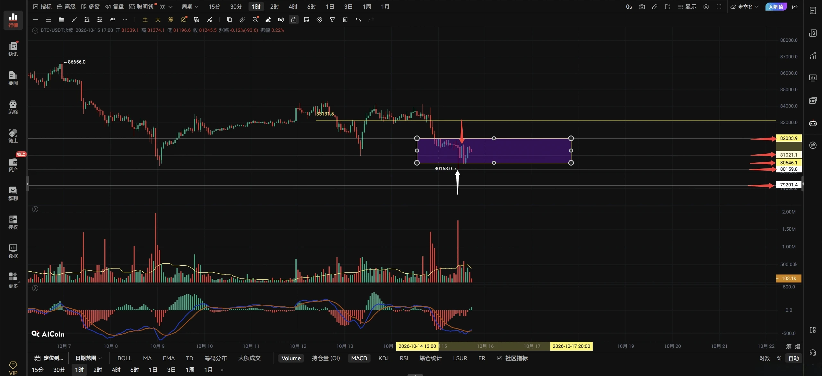
Task: Collapse the MACD panel circle arrow
Action: (x=35, y=288)
